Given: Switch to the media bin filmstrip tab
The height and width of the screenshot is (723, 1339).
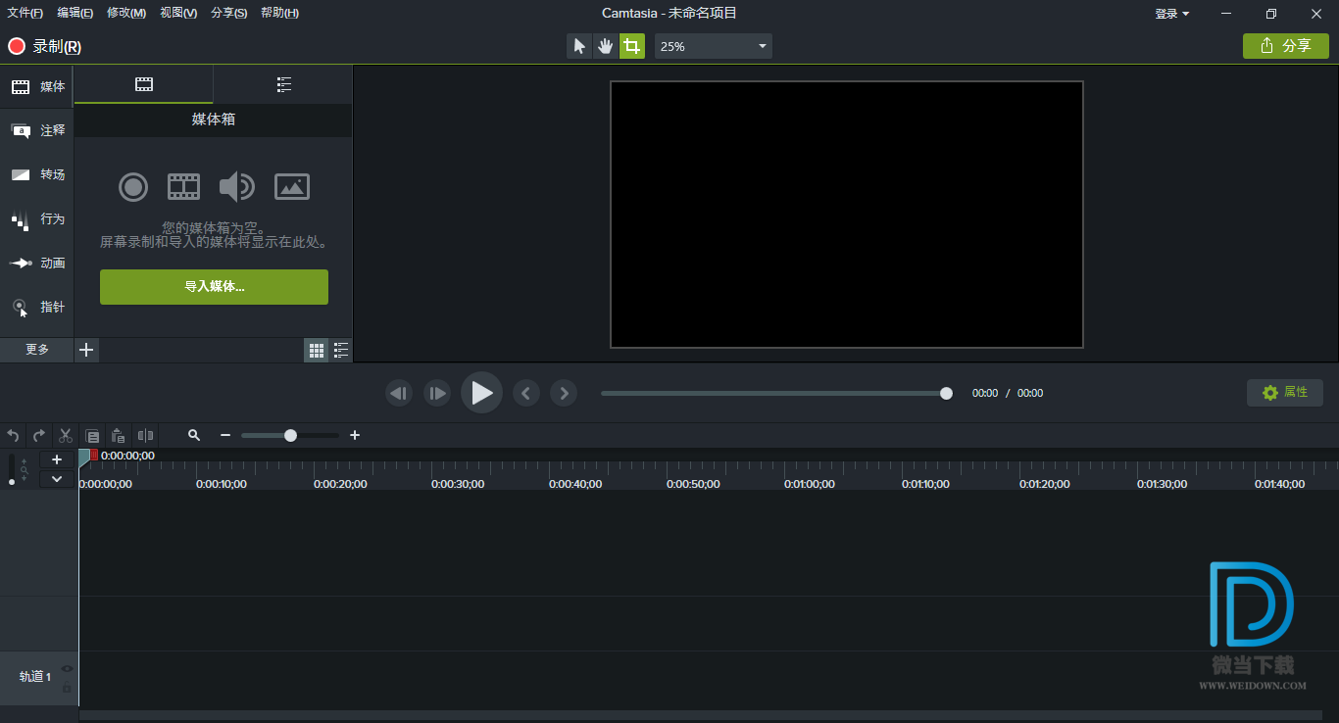Looking at the screenshot, I should [144, 84].
